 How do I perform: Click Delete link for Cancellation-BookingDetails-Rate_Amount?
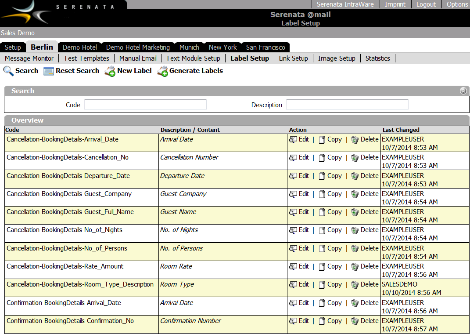pos(370,266)
